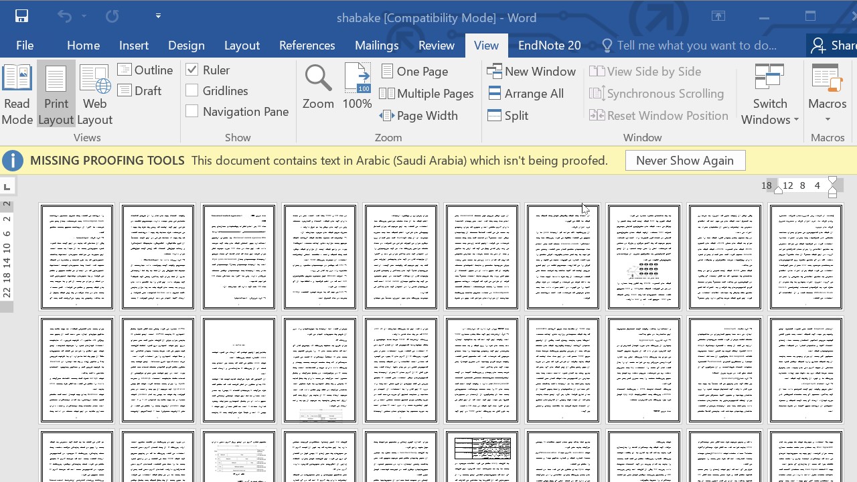The height and width of the screenshot is (482, 857).
Task: Choose Multiple Pages zoom
Action: [x=426, y=94]
